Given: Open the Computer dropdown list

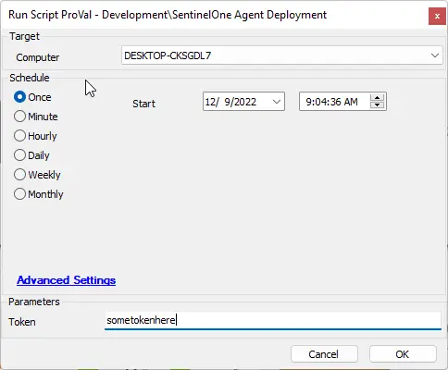Looking at the screenshot, I should click(x=435, y=55).
